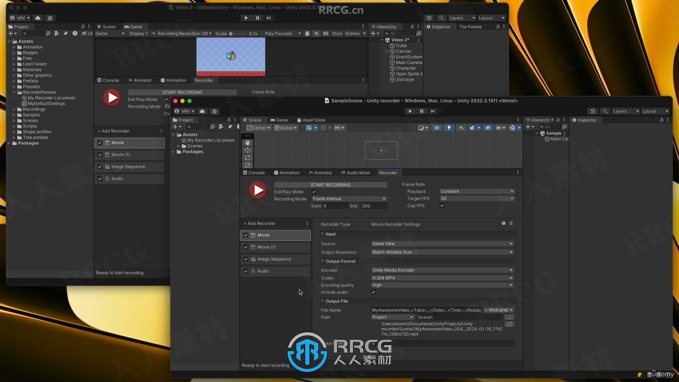Click the Recorder help question mark icon

coord(503,223)
